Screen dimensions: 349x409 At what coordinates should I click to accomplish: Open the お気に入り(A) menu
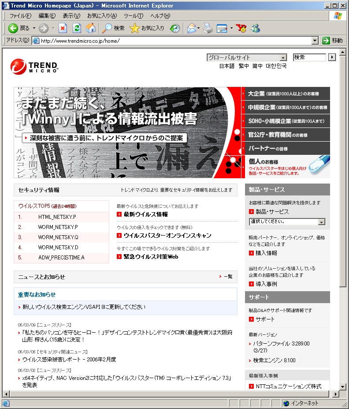(x=102, y=16)
